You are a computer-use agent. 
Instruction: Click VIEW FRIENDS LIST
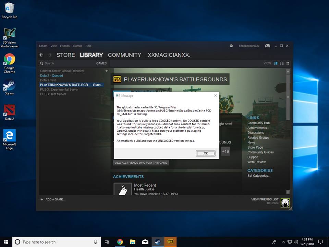pyautogui.click(x=265, y=199)
